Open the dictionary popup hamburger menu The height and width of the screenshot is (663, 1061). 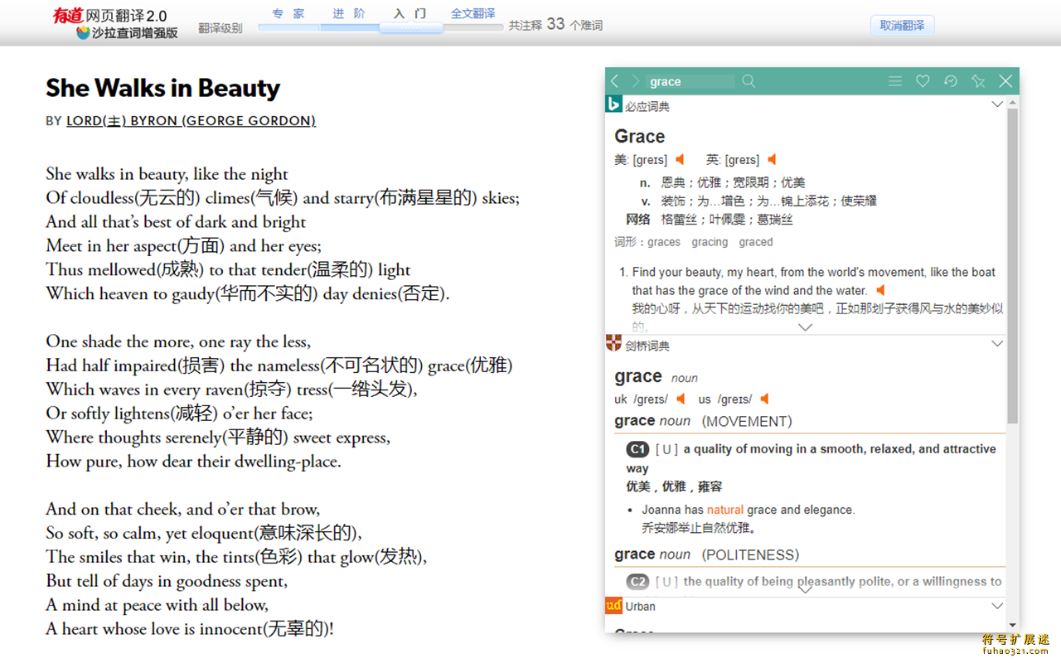(x=895, y=81)
